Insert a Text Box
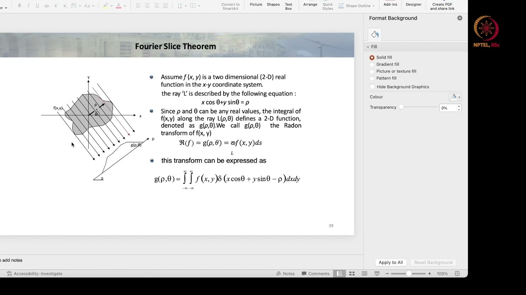This screenshot has width=526, height=295. point(288,7)
